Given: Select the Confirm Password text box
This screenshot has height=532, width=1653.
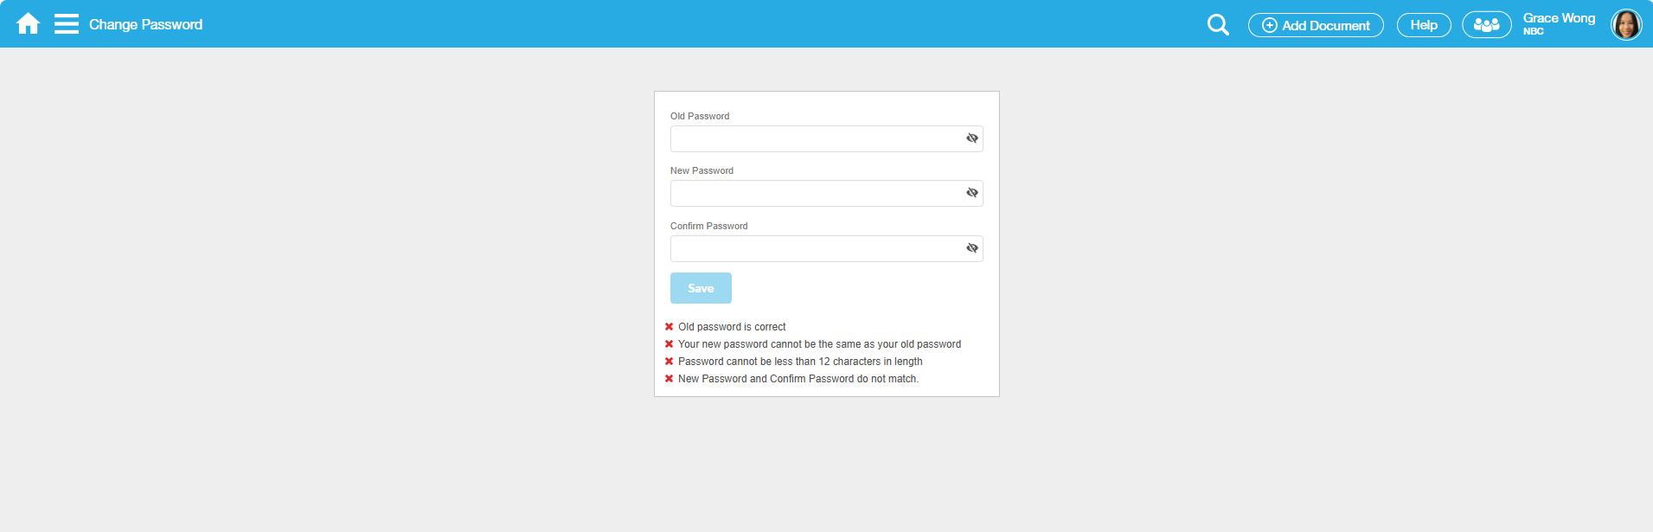Looking at the screenshot, I should pyautogui.click(x=815, y=248).
